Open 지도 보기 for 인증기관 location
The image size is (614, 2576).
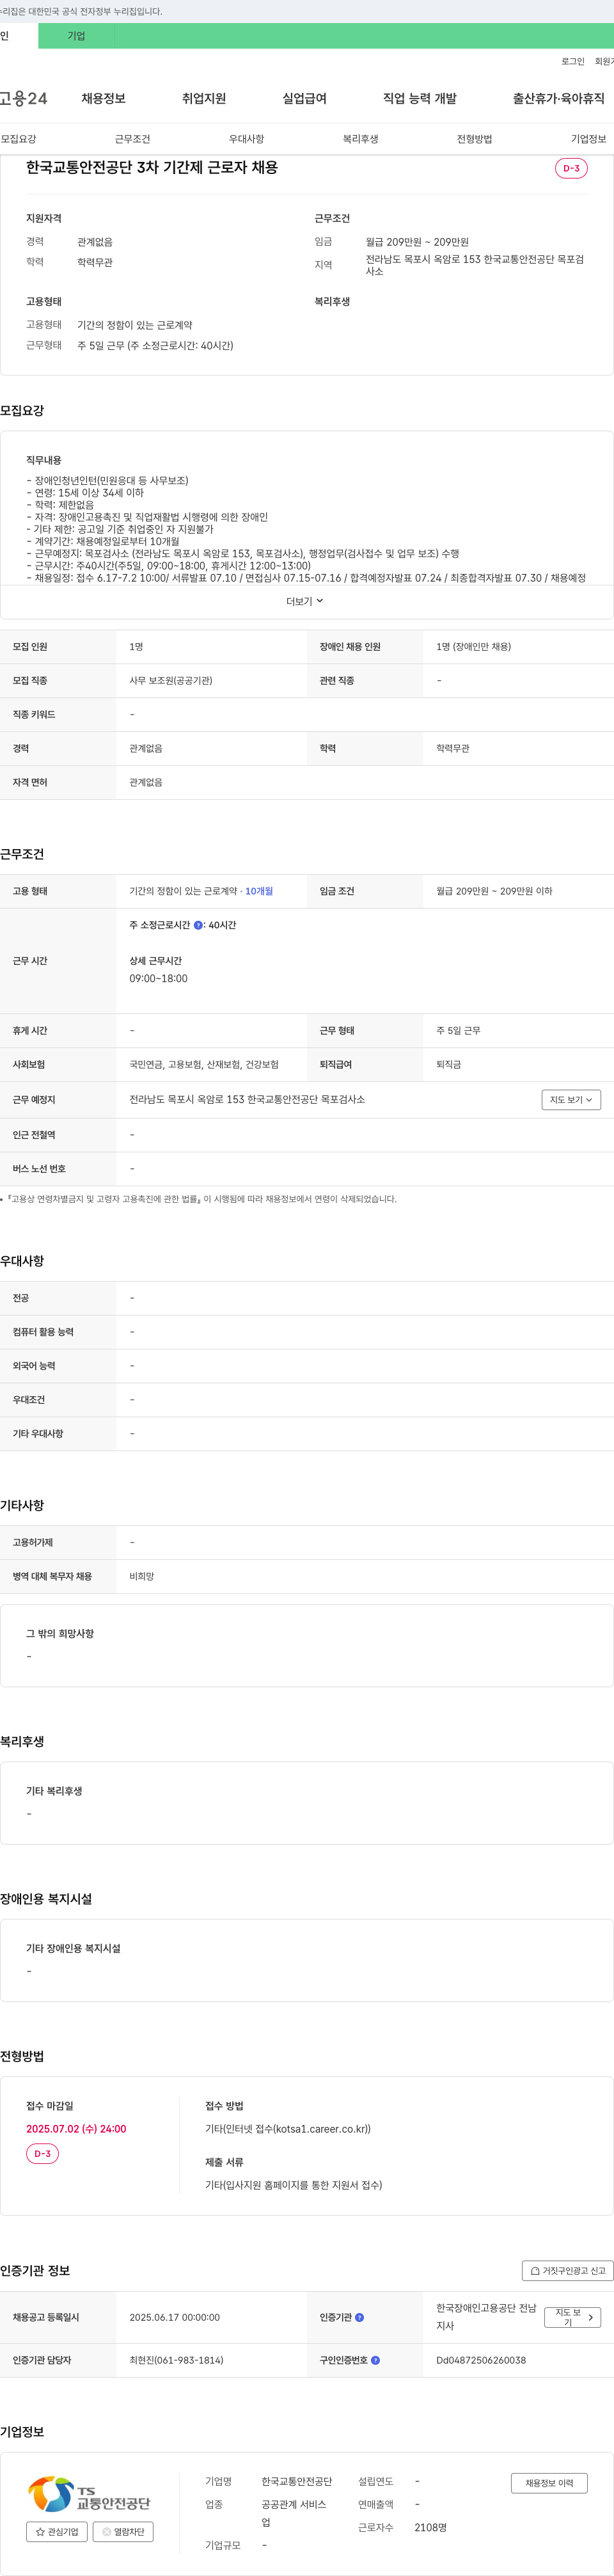coord(573,2317)
